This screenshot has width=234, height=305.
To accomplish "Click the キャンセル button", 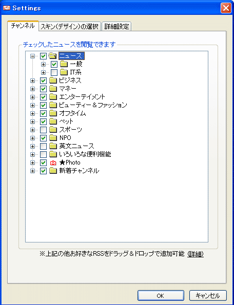I will click(208, 296).
